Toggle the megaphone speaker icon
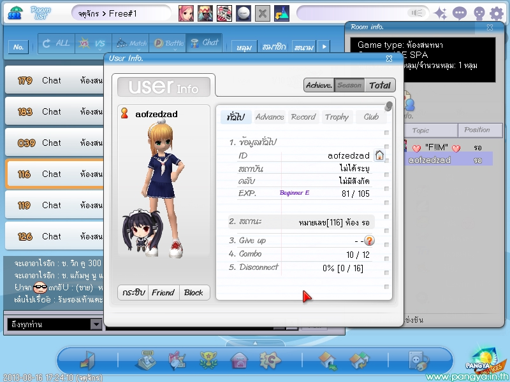This screenshot has width=510, height=382. (x=417, y=13)
